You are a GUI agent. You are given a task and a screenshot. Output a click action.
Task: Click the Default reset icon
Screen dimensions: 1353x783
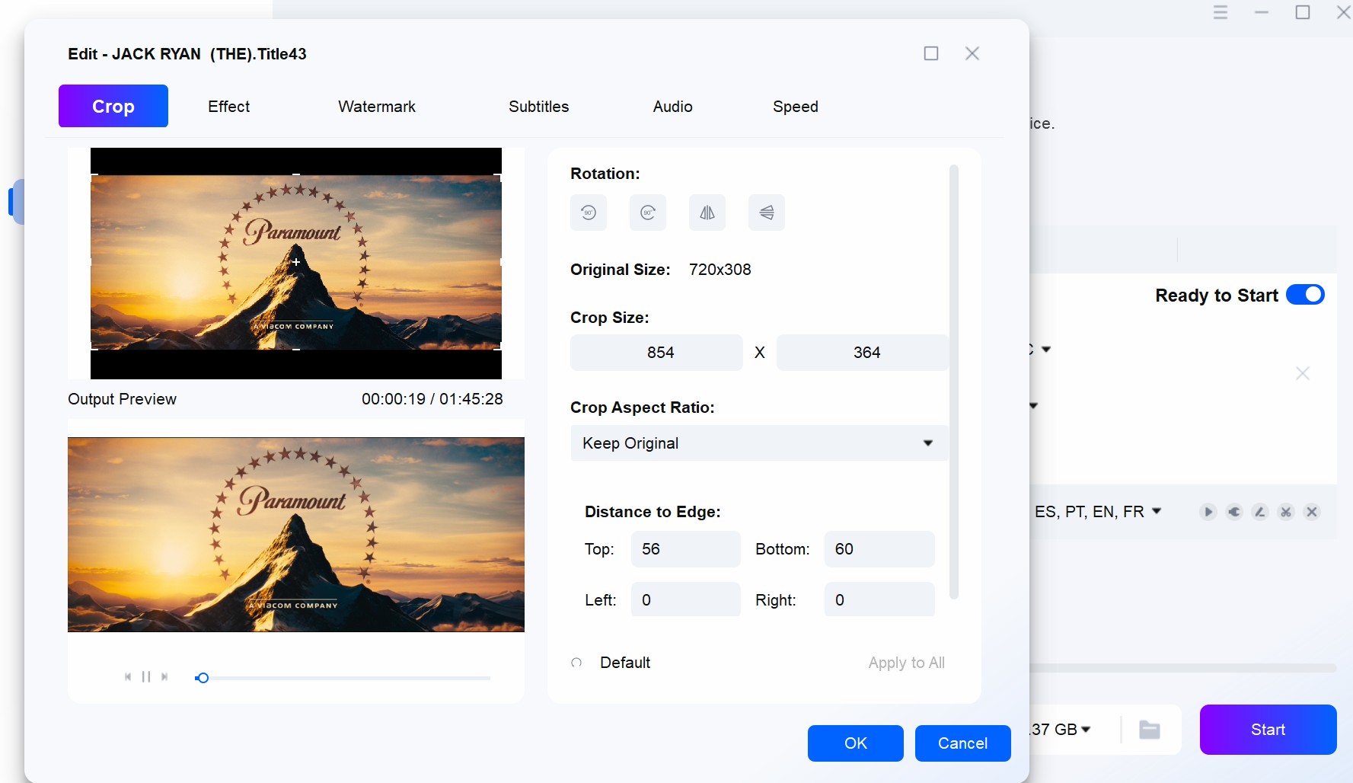576,663
